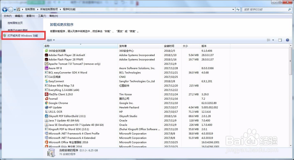Select Sangfor Technologies Co.,Ltd publisher cell

click(137, 81)
